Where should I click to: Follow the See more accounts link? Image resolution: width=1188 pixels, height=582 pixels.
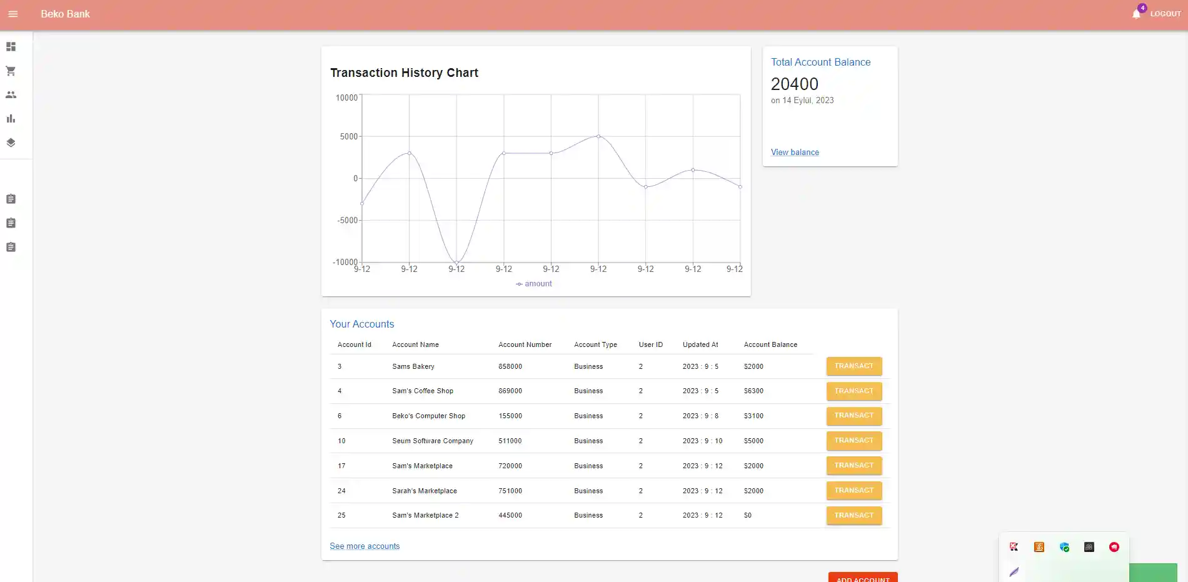(x=365, y=546)
